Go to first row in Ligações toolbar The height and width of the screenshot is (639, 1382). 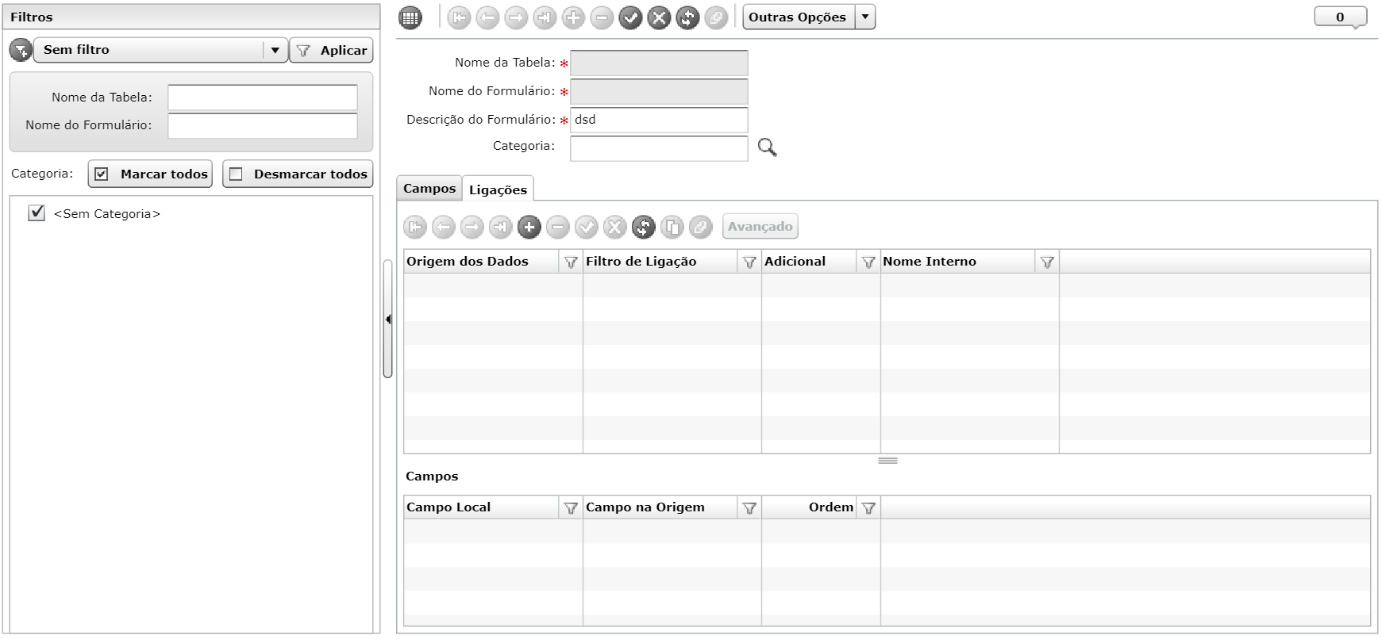(x=415, y=228)
